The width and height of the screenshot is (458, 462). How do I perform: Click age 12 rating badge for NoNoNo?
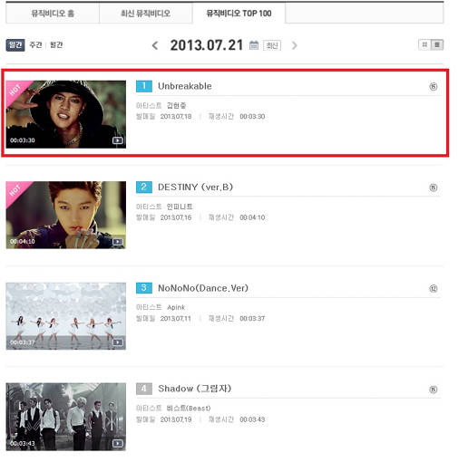434,289
